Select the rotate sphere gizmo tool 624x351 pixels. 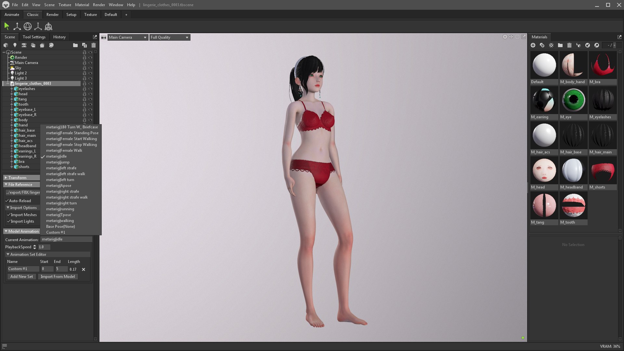[28, 27]
